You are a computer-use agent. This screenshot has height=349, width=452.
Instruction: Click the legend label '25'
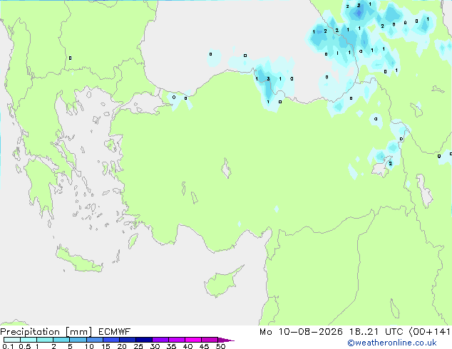[x=138, y=346]
